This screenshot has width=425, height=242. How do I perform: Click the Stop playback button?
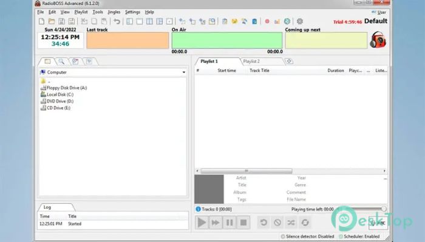point(243,223)
